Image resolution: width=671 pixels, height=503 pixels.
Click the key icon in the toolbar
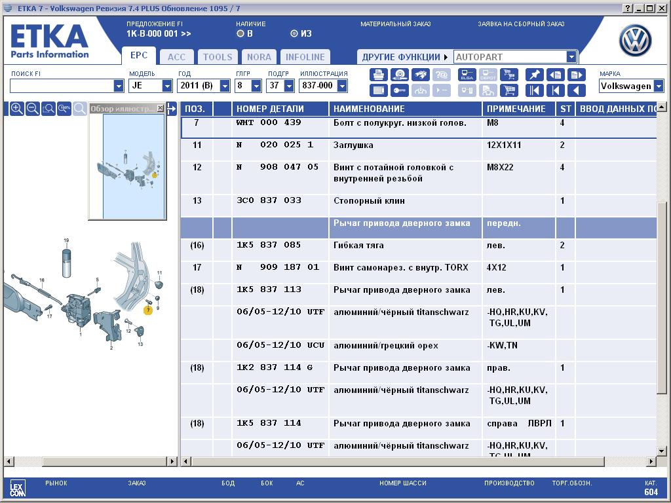tap(400, 90)
